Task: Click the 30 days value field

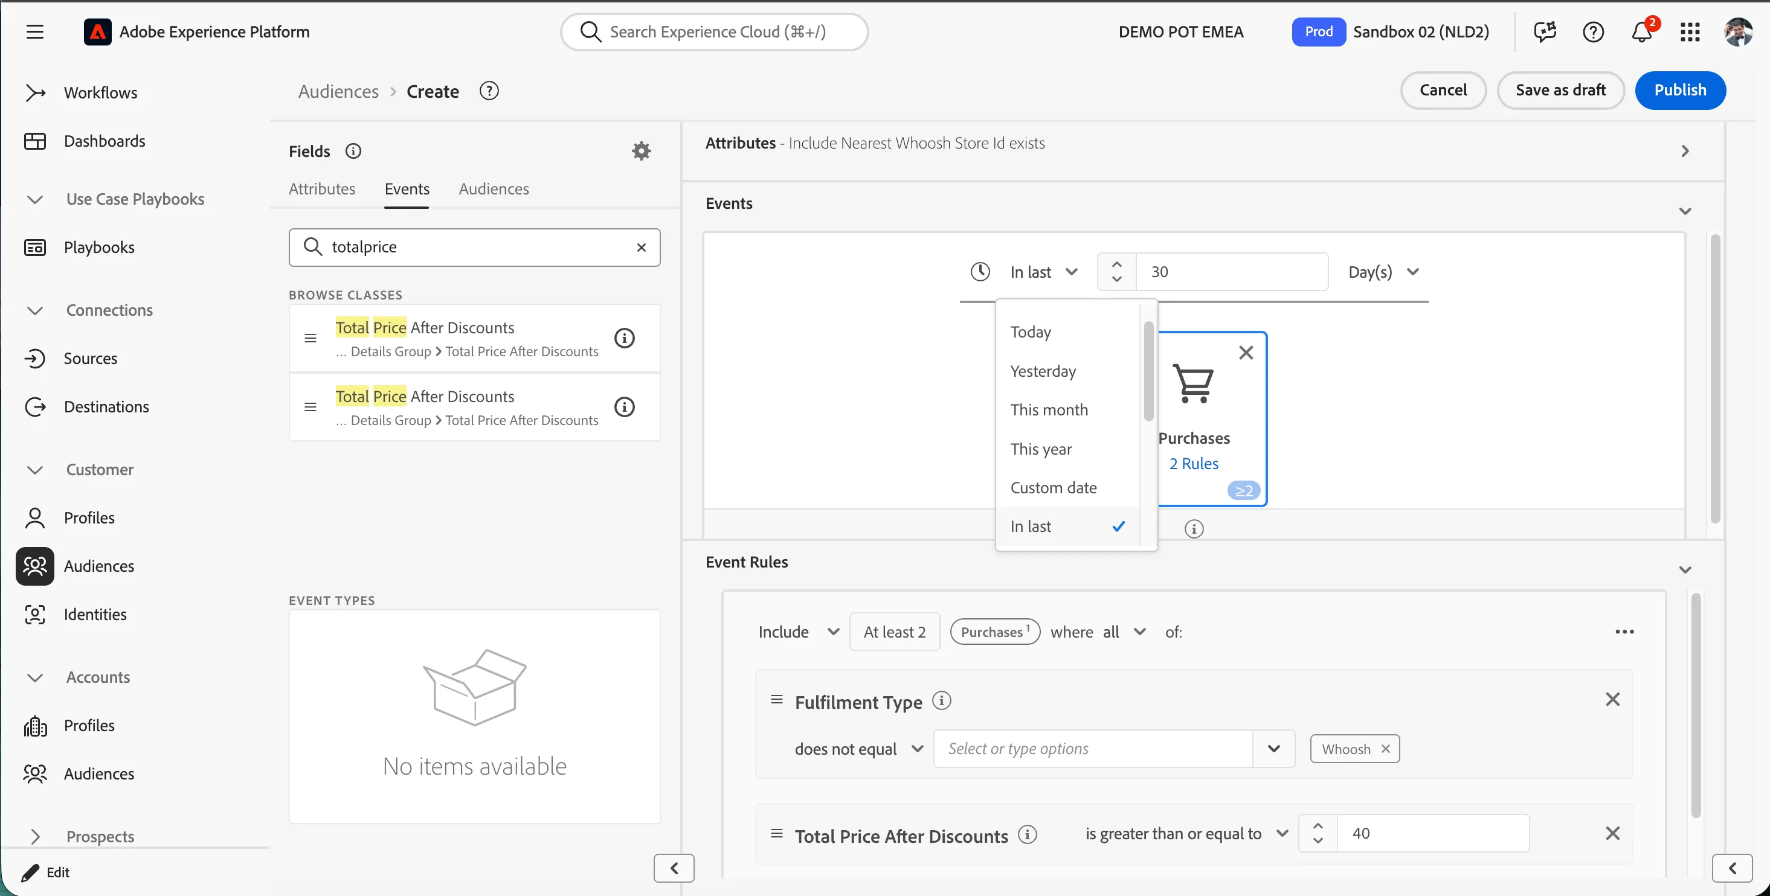Action: (x=1232, y=272)
